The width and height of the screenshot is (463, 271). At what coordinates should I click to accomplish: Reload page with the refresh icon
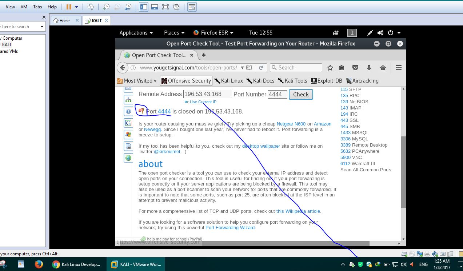261,68
